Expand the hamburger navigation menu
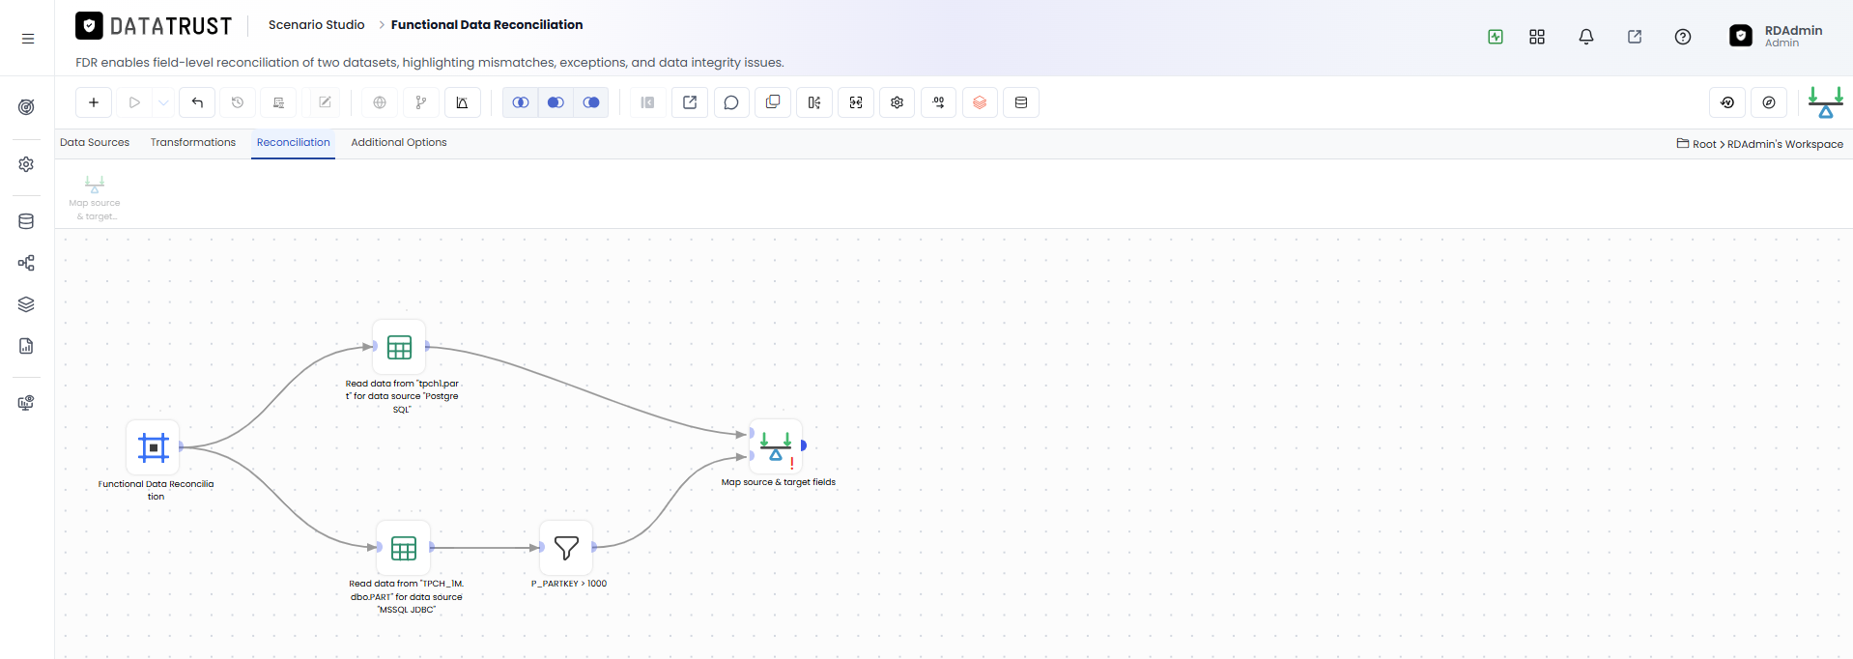Screen dimensions: 1853x659 (28, 39)
